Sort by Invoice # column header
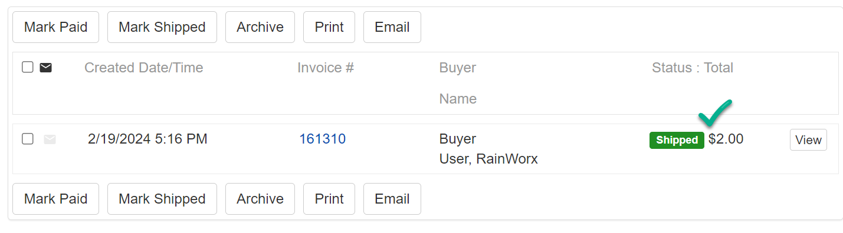Viewport: 843px width, 233px height. (x=326, y=68)
